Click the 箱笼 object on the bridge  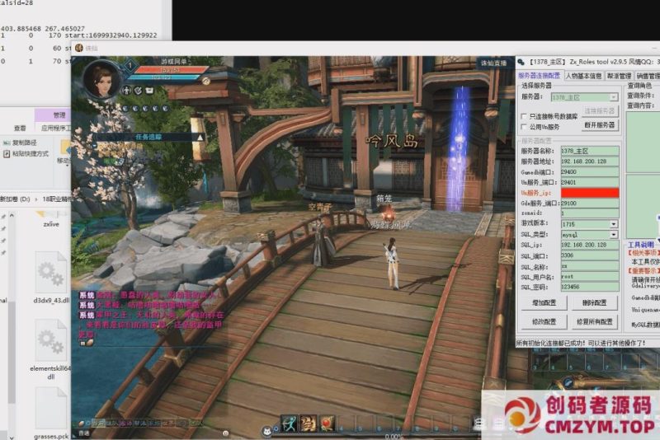[386, 213]
